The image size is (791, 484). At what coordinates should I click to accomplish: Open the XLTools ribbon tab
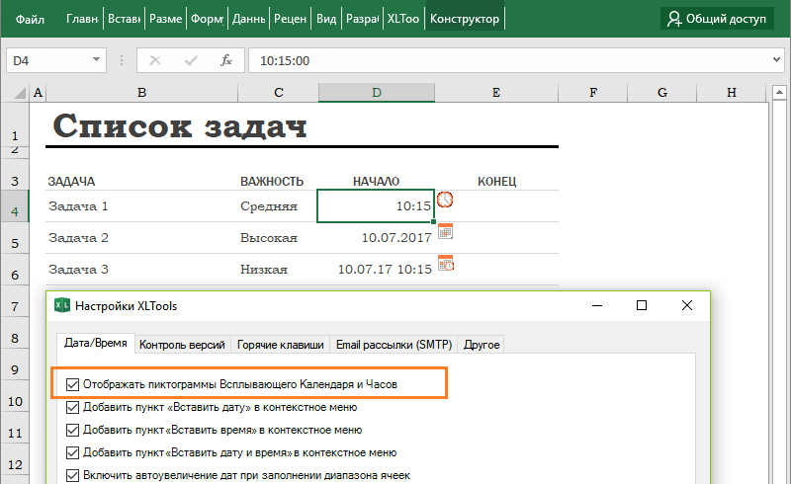403,19
